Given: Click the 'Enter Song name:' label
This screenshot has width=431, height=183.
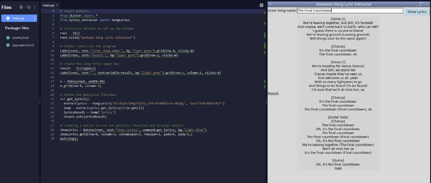Looking at the screenshot, I should coord(282,11).
